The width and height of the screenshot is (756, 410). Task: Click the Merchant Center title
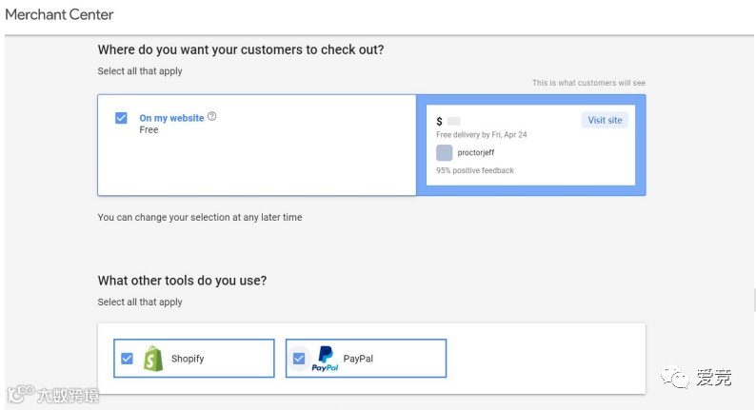[x=59, y=15]
